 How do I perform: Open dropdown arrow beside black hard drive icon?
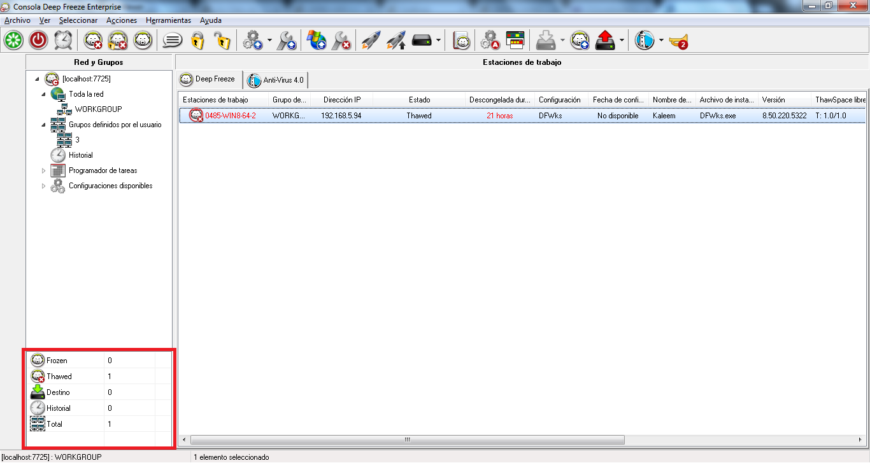[438, 41]
